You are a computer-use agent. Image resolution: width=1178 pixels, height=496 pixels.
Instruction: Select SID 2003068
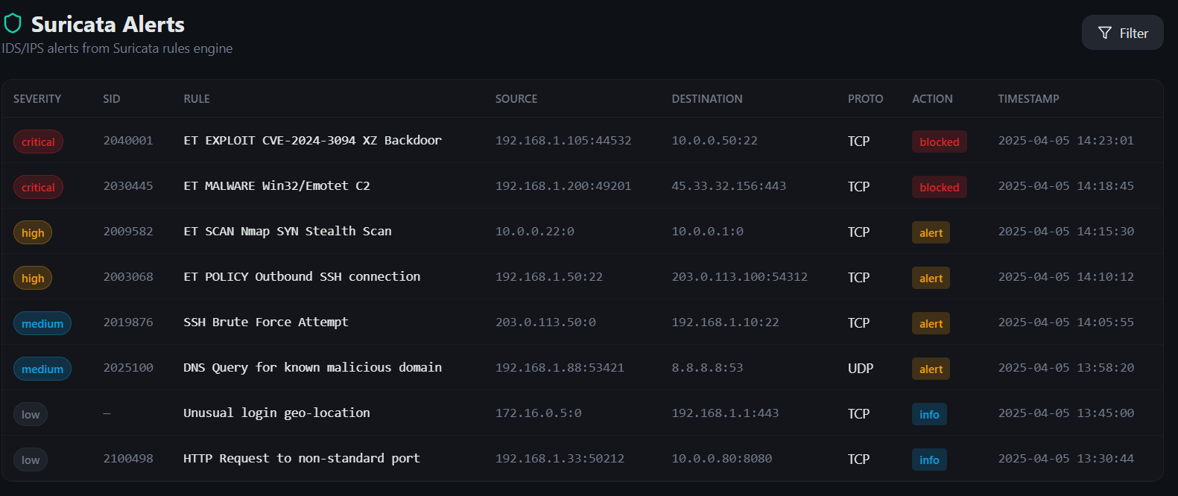click(128, 276)
